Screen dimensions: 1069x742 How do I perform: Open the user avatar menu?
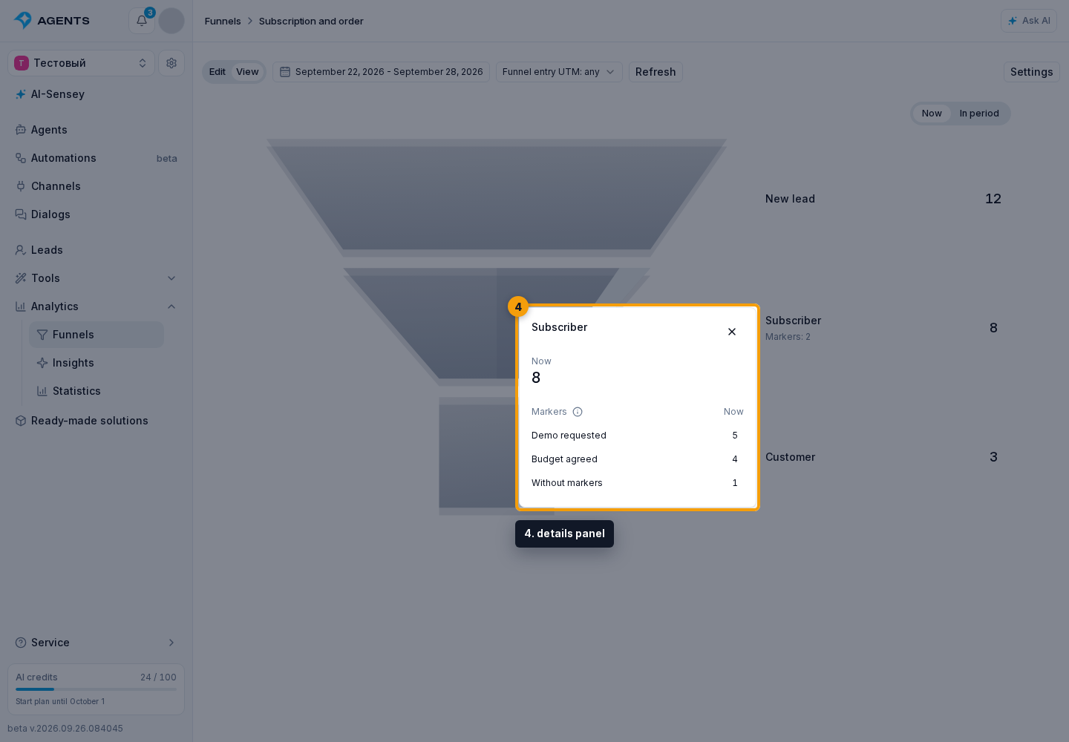point(171,21)
